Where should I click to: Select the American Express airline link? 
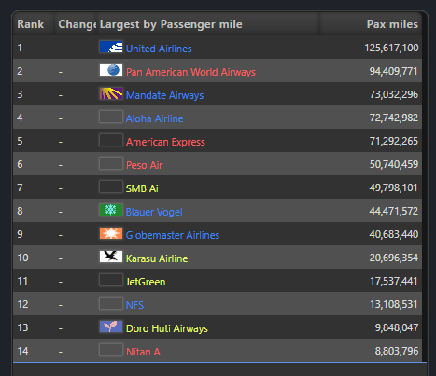[x=165, y=142]
